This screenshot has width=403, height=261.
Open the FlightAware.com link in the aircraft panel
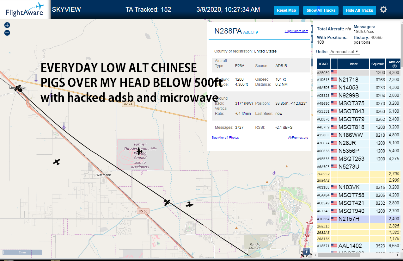tap(296, 31)
